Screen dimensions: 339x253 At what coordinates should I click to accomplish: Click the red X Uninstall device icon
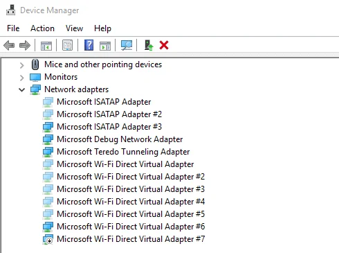[164, 45]
